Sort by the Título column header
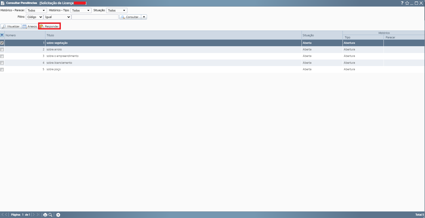425x218 pixels. (173, 35)
